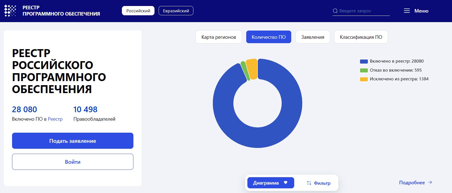Click the arrow next to Подробнее
The width and height of the screenshot is (452, 193).
(x=430, y=182)
